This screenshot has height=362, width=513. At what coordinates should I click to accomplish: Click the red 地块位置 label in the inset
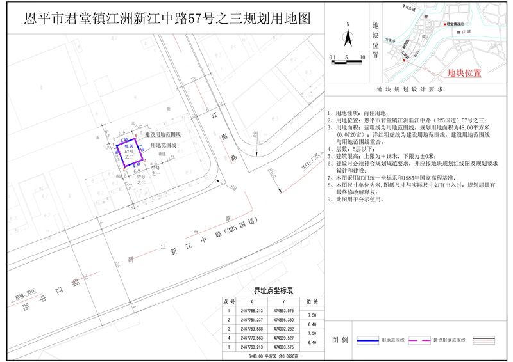464,73
